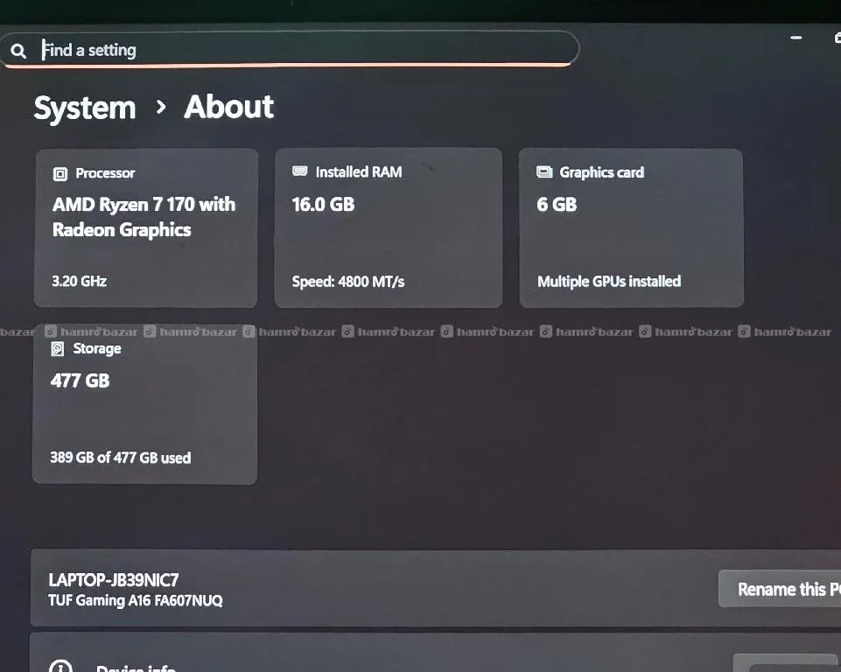Click the 3.20 GHz value
This screenshot has height=672, width=841.
[79, 281]
